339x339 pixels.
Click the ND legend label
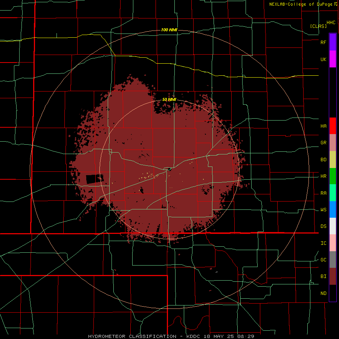pos(323,293)
